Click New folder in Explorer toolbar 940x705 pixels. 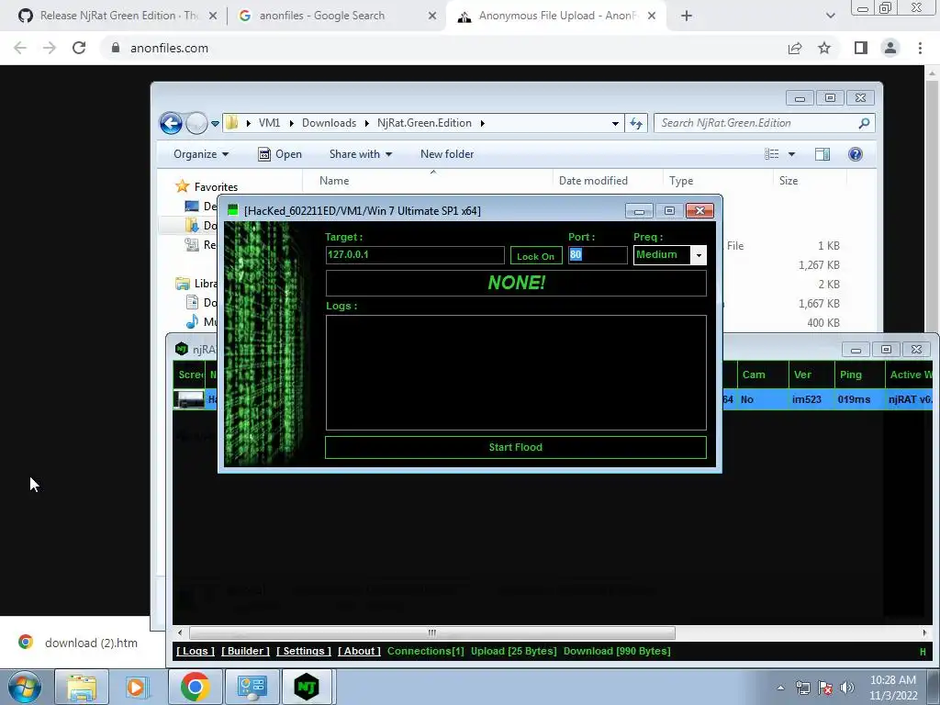pos(447,154)
